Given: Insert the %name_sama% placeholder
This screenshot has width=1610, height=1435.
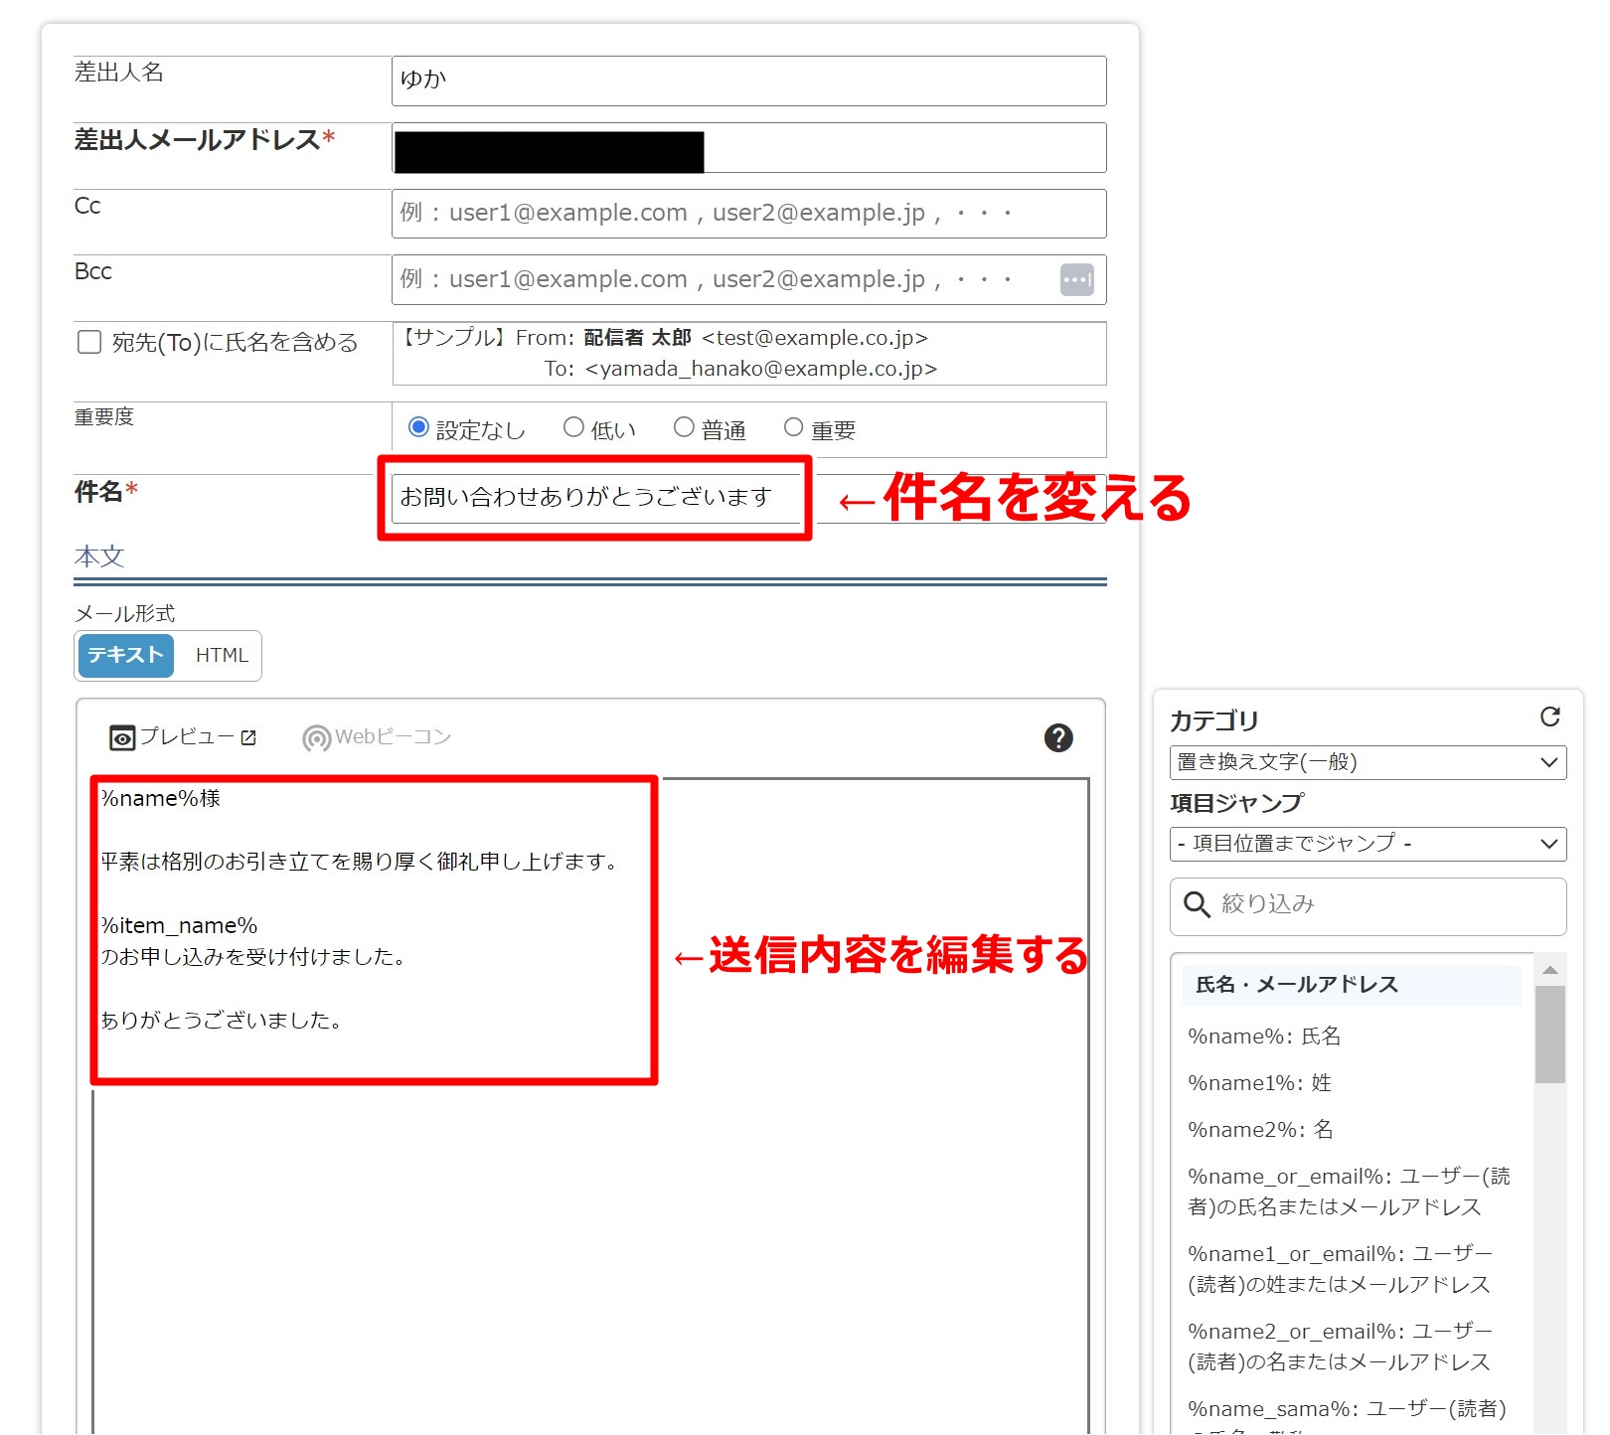Looking at the screenshot, I should pos(1347,1416).
